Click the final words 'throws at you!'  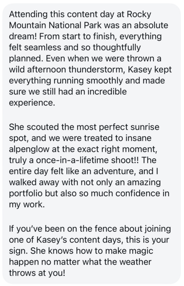(37, 273)
